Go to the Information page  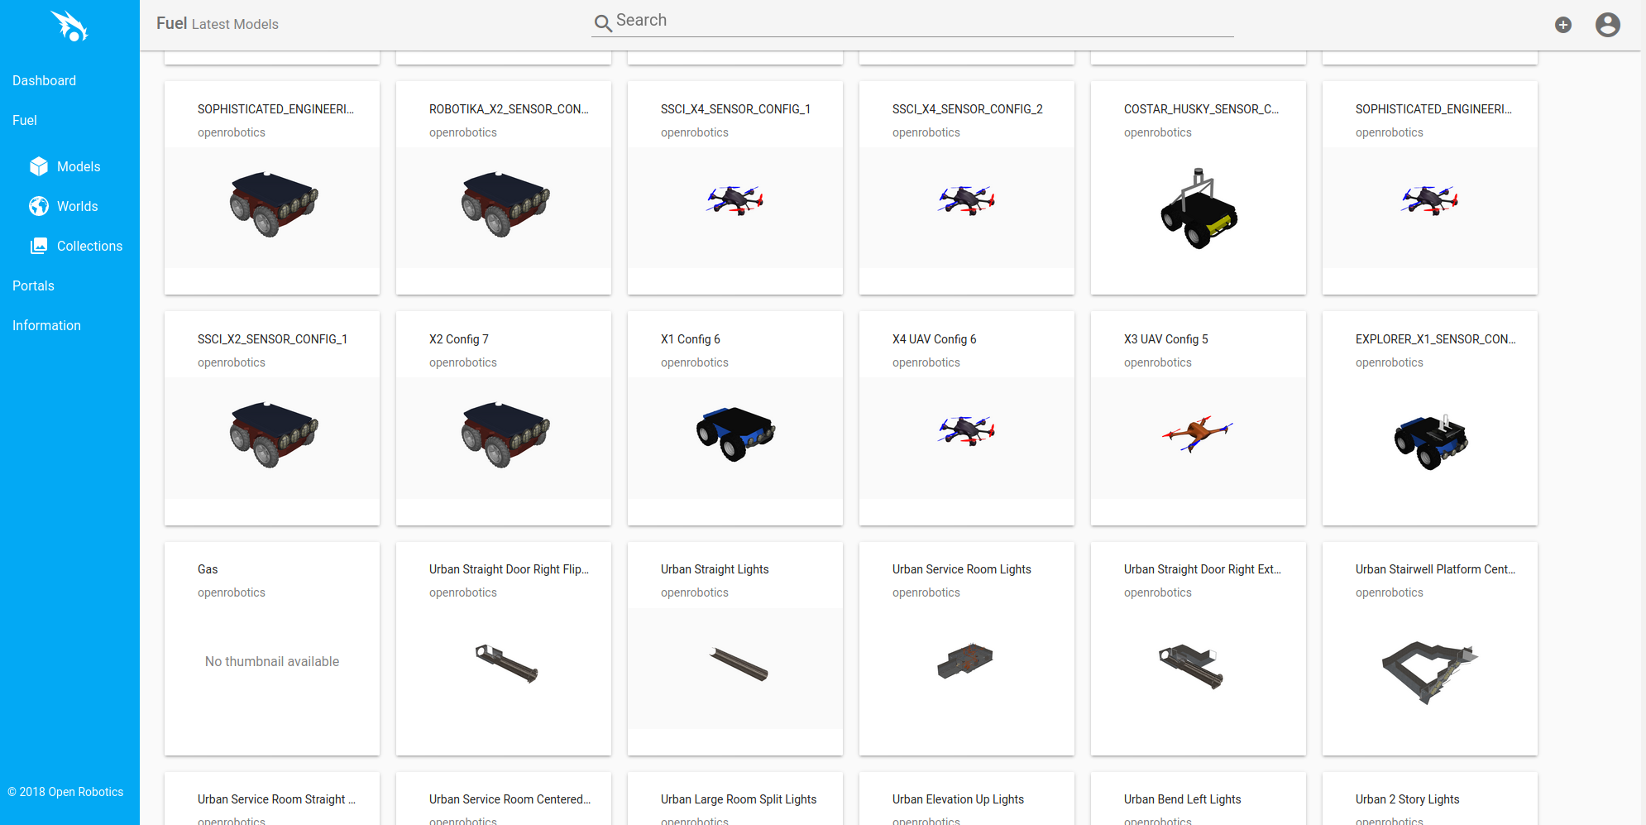click(46, 325)
